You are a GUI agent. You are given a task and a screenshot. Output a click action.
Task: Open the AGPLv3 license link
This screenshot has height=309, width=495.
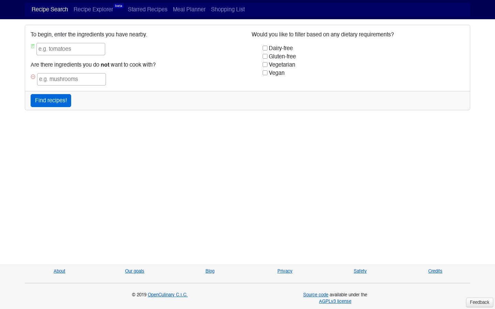[x=335, y=301]
